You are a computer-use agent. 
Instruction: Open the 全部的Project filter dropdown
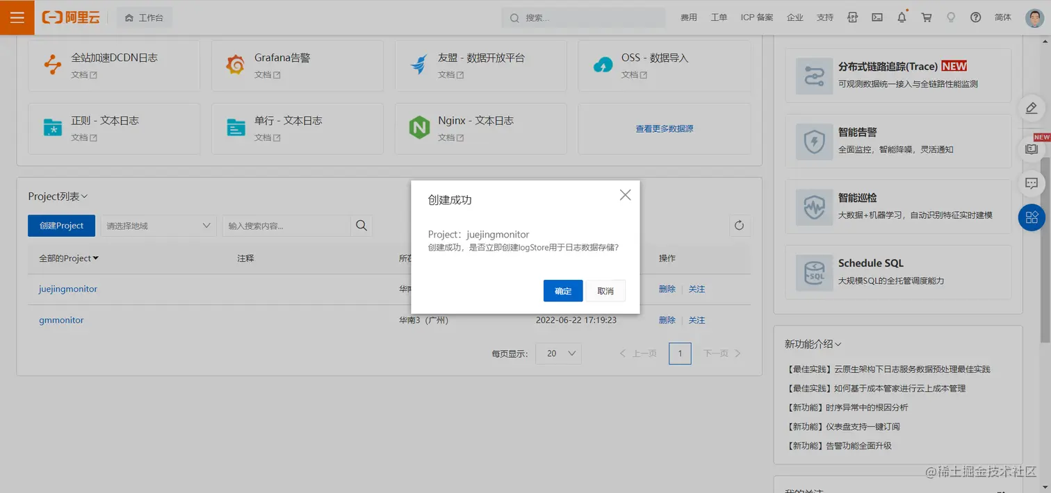pyautogui.click(x=69, y=258)
